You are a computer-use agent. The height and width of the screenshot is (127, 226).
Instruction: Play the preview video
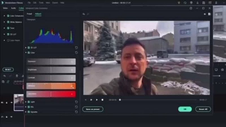coord(97,100)
